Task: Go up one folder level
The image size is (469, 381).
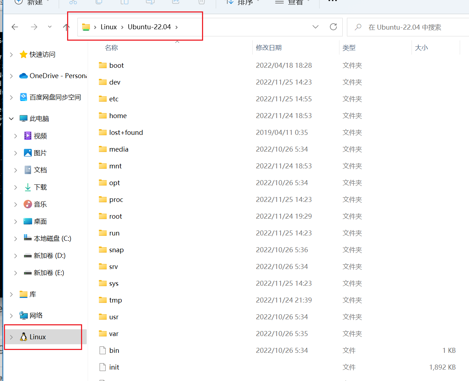Action: point(66,27)
